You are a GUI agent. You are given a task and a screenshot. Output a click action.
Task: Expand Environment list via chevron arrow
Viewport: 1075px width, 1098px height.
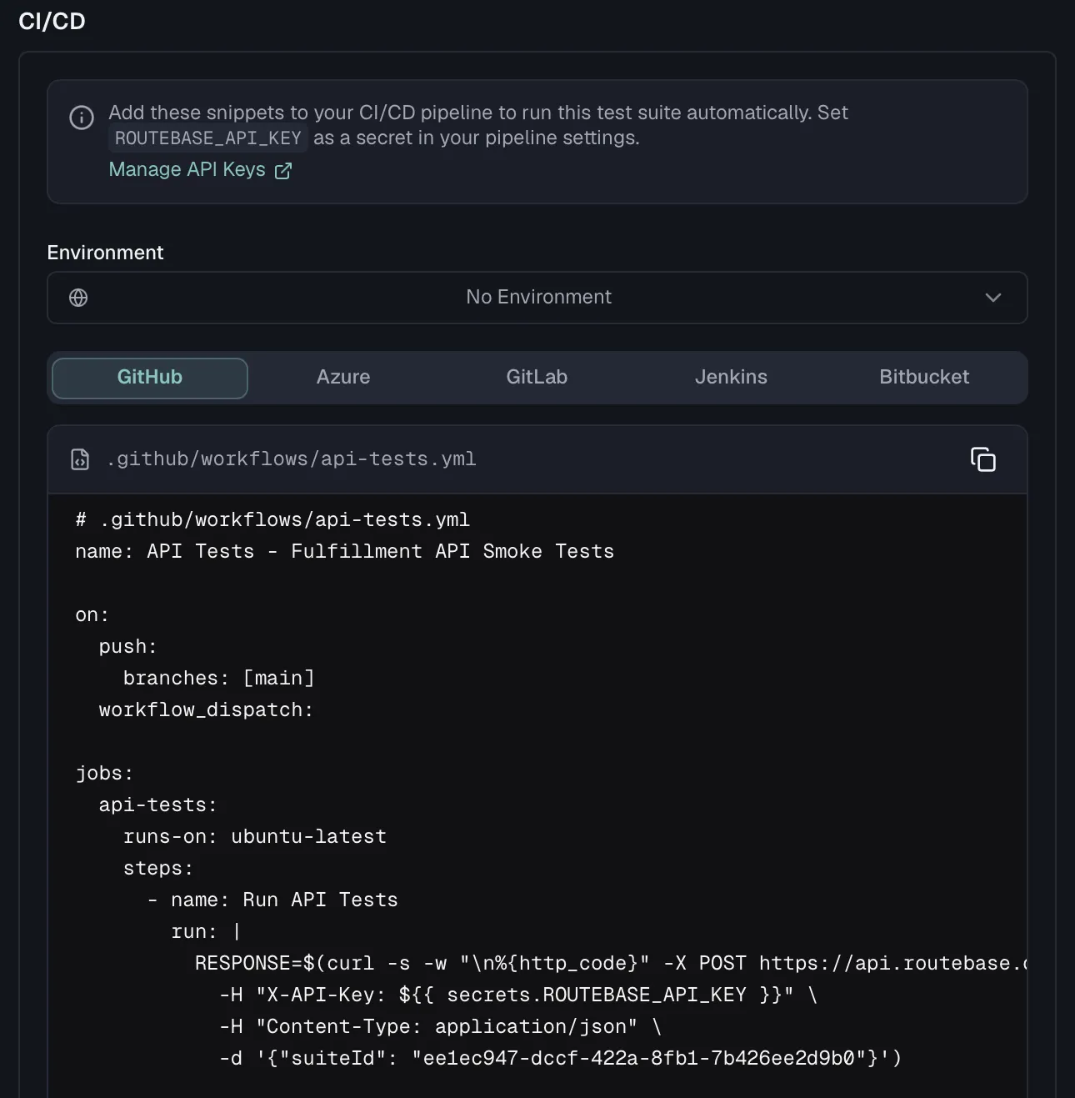993,298
